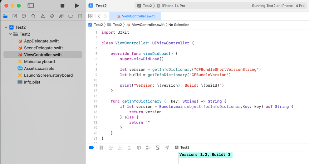This screenshot has height=164, width=309.
Task: Open the Find navigator magnifier icon
Action: click(33, 16)
